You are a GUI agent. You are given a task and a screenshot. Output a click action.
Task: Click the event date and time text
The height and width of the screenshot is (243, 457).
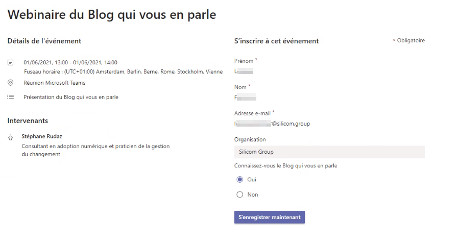70,62
